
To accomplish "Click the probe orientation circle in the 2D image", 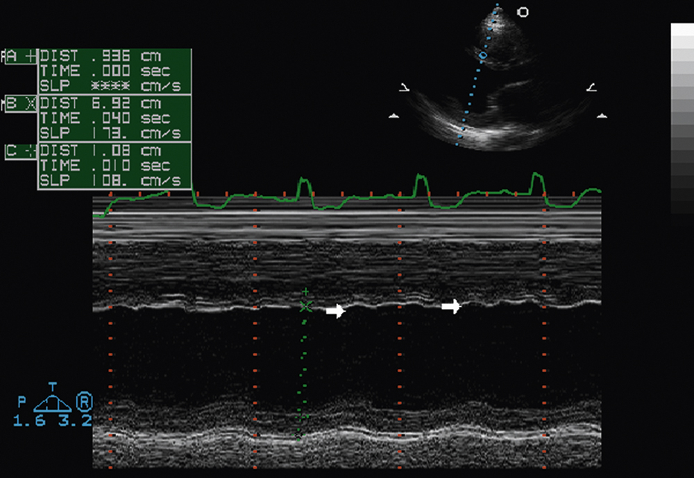I will pos(524,12).
